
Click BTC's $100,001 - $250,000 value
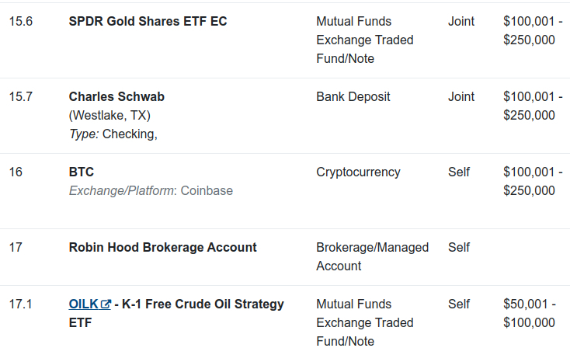533,182
